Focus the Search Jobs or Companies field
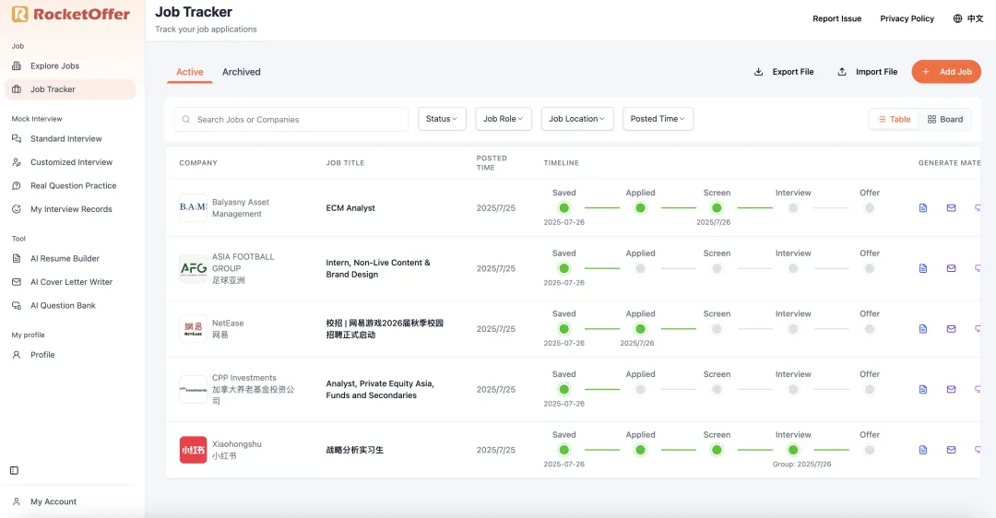The height and width of the screenshot is (518, 996). tap(291, 119)
